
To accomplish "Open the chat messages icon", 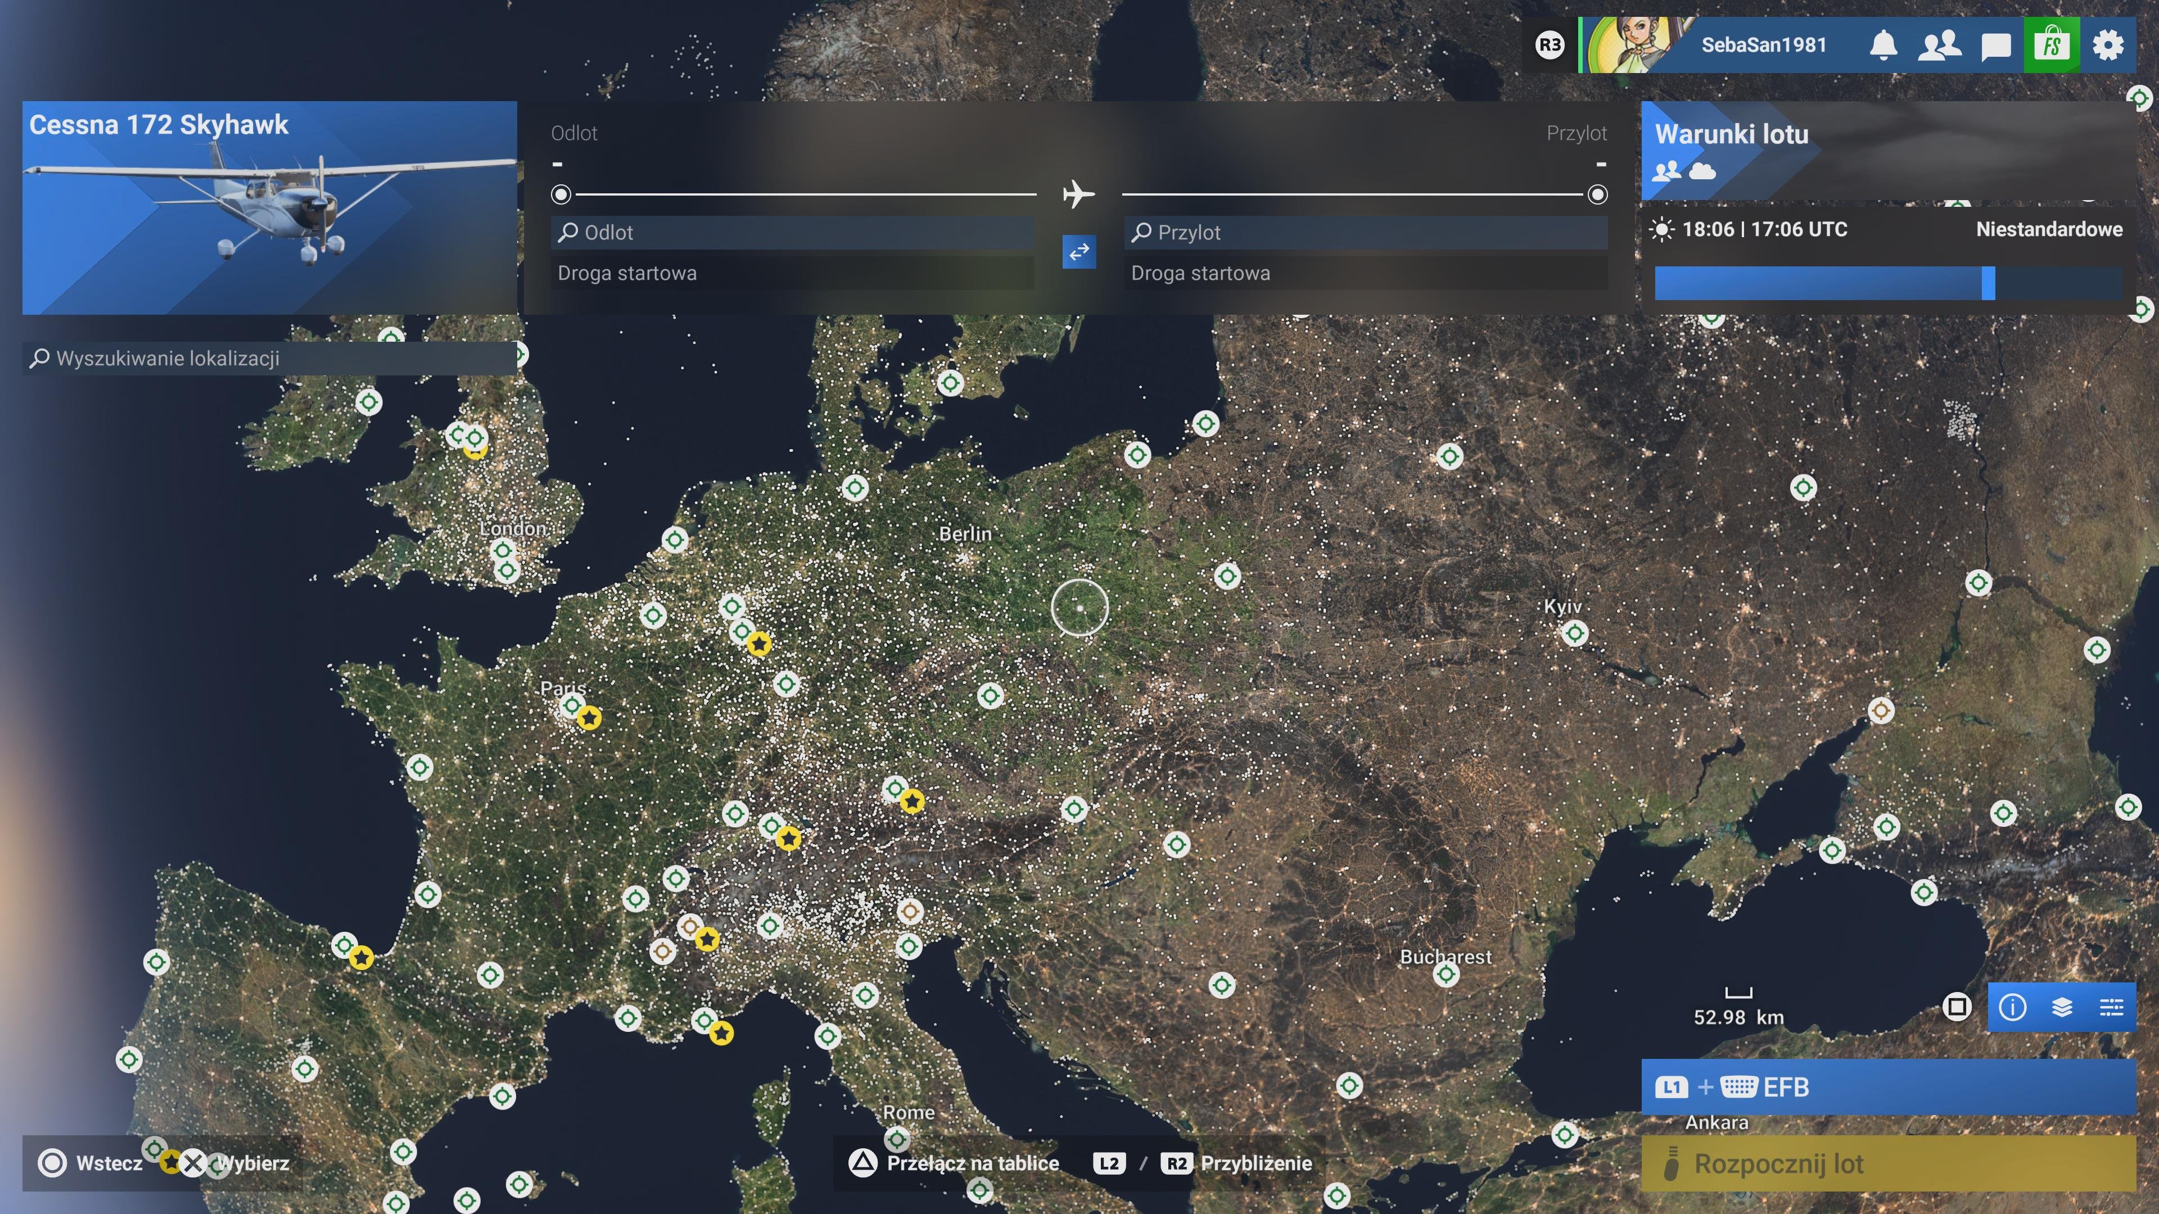I will (x=1995, y=46).
